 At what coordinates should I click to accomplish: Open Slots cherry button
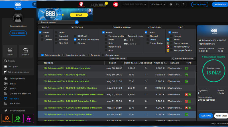point(29,118)
